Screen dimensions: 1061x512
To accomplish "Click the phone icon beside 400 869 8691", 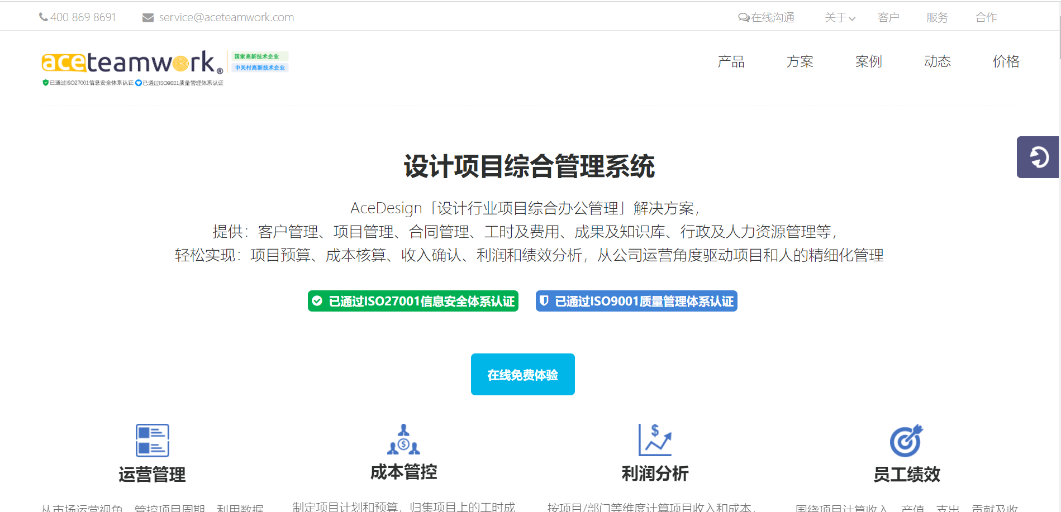I will [43, 17].
